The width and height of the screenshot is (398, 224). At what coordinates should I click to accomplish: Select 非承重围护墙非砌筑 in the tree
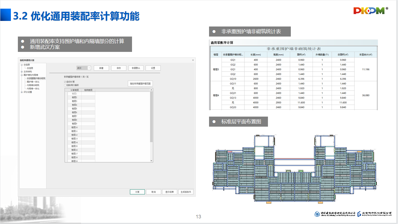tap(36, 78)
